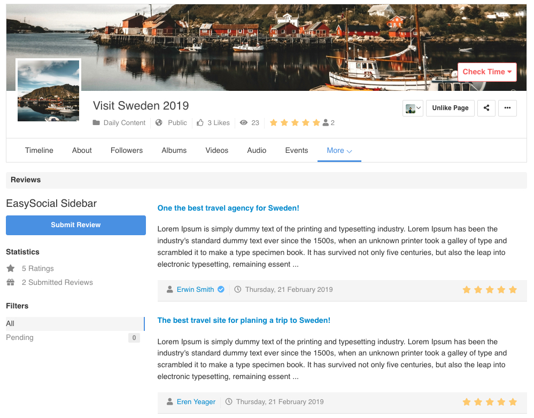The image size is (534, 418).
Task: Open the Check Time dropdown
Action: click(x=487, y=72)
